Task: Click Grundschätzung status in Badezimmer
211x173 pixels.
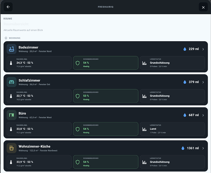Action: 159,63
